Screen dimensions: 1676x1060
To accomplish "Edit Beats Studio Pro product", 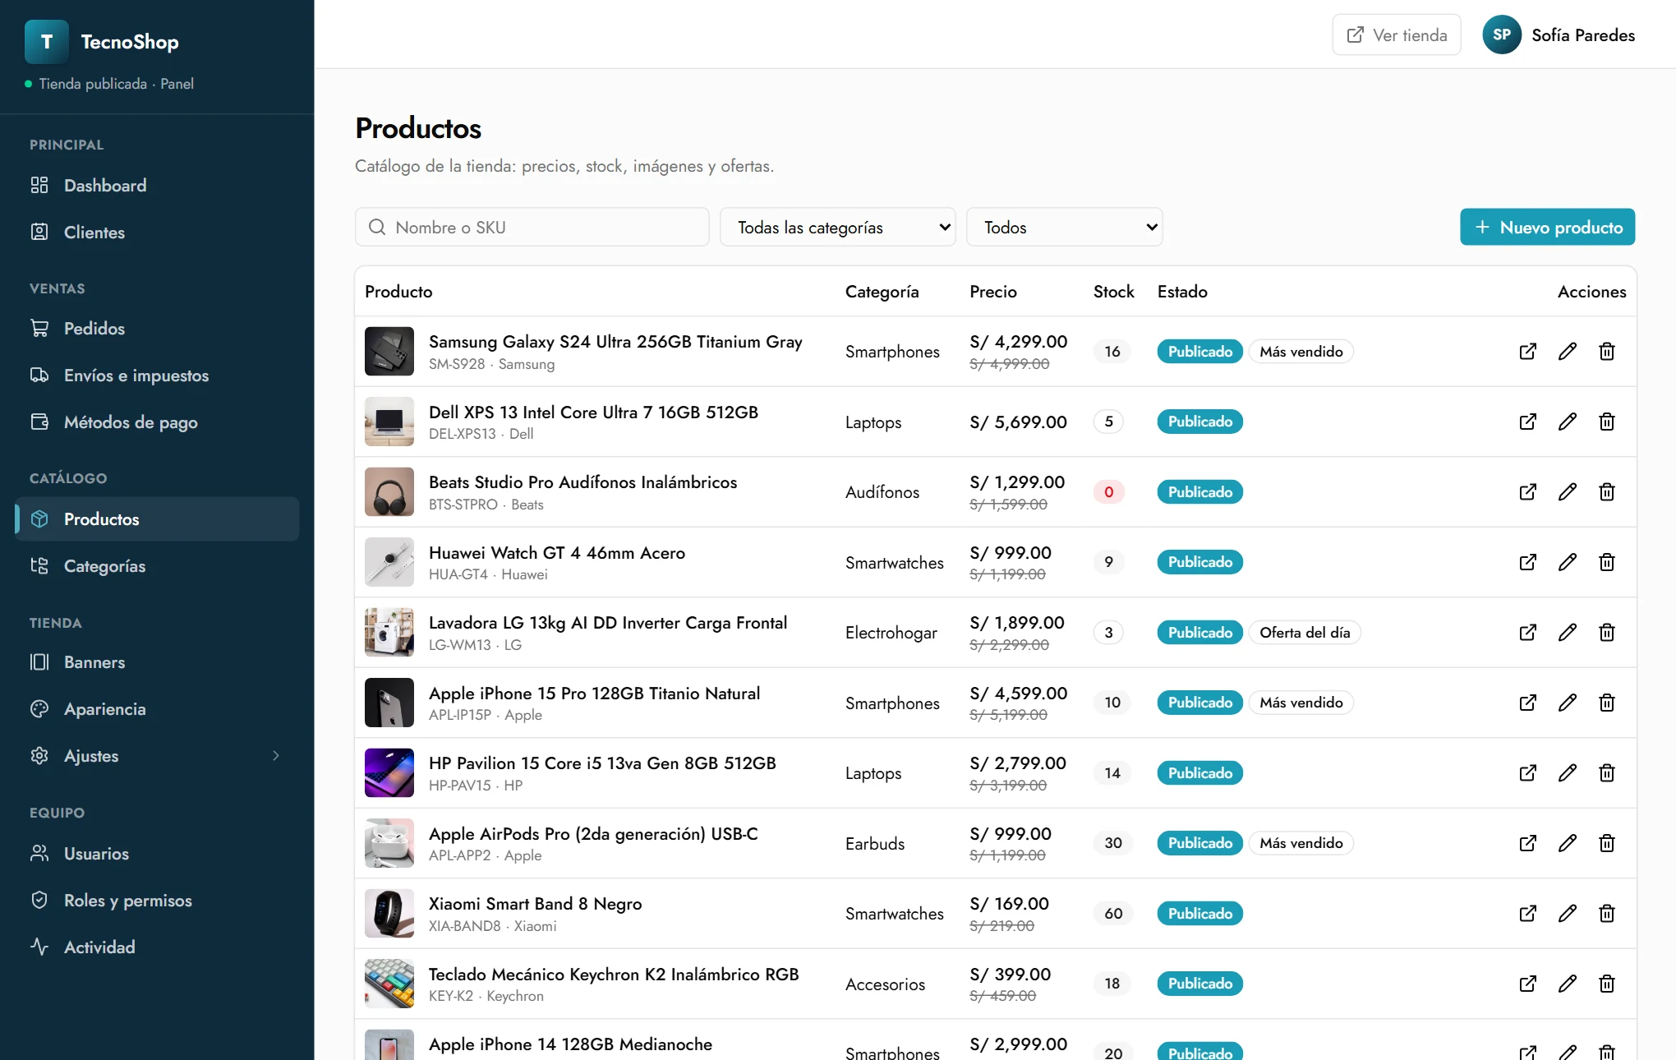I will coord(1568,492).
